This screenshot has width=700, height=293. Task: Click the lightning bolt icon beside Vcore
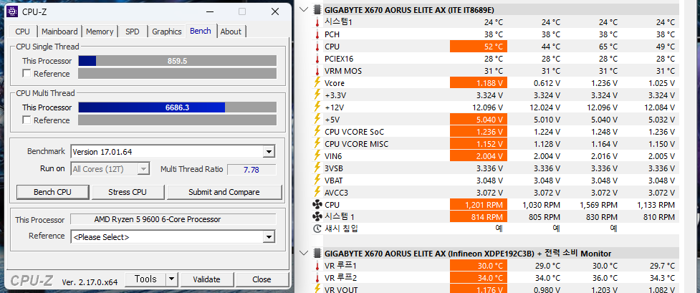317,82
